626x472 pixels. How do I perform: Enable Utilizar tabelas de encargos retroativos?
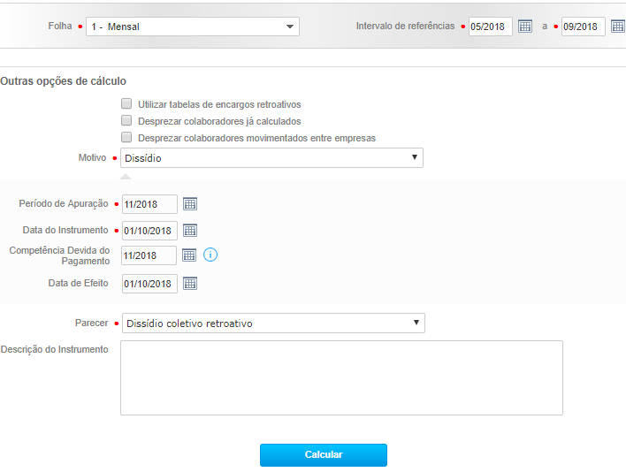tap(126, 104)
